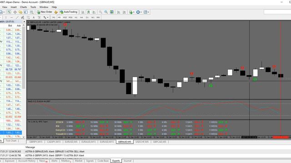
Task: Sort Market Watch by Bid column
Action: [x=10, y=25]
